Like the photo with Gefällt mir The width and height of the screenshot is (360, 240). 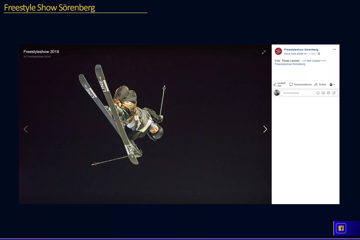point(280,85)
